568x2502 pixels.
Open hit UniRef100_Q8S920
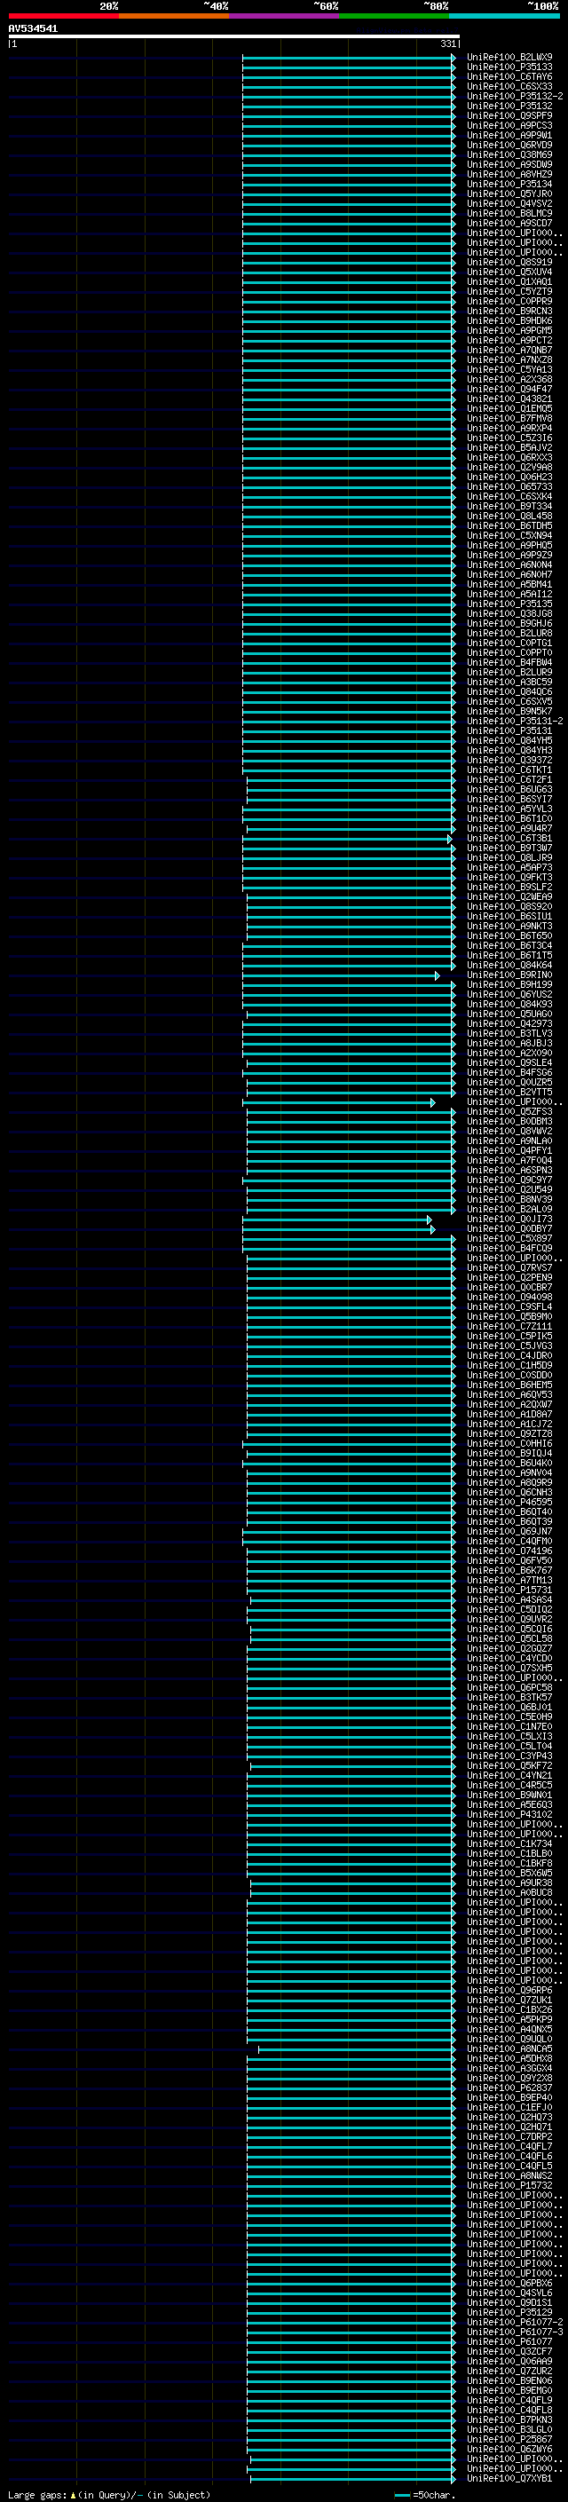point(509,907)
